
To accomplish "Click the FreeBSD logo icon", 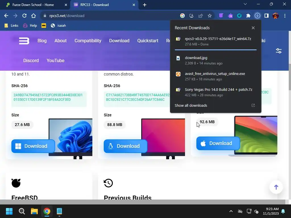I will (x=16, y=183).
